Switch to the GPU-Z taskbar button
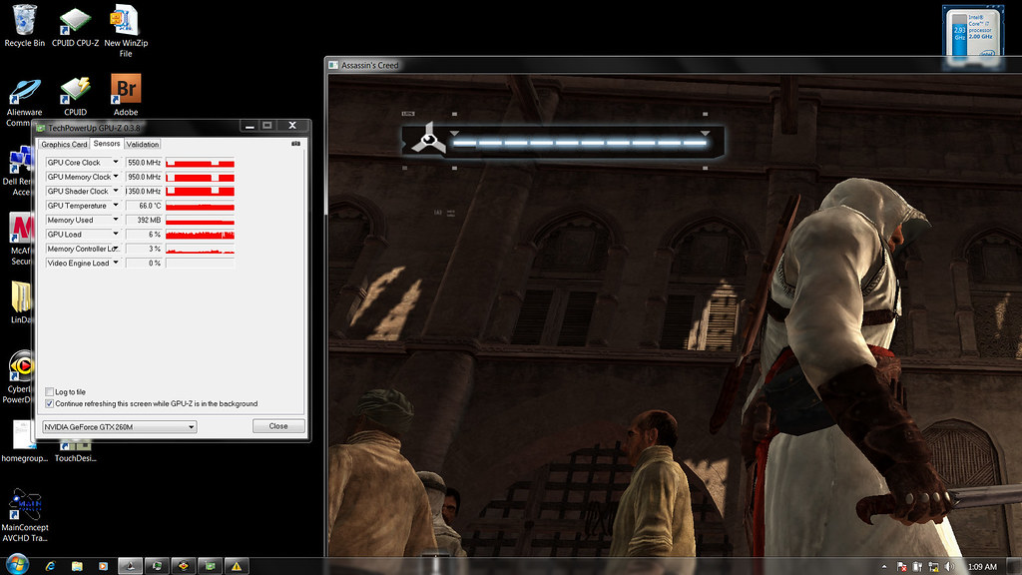The width and height of the screenshot is (1022, 575). click(x=210, y=566)
